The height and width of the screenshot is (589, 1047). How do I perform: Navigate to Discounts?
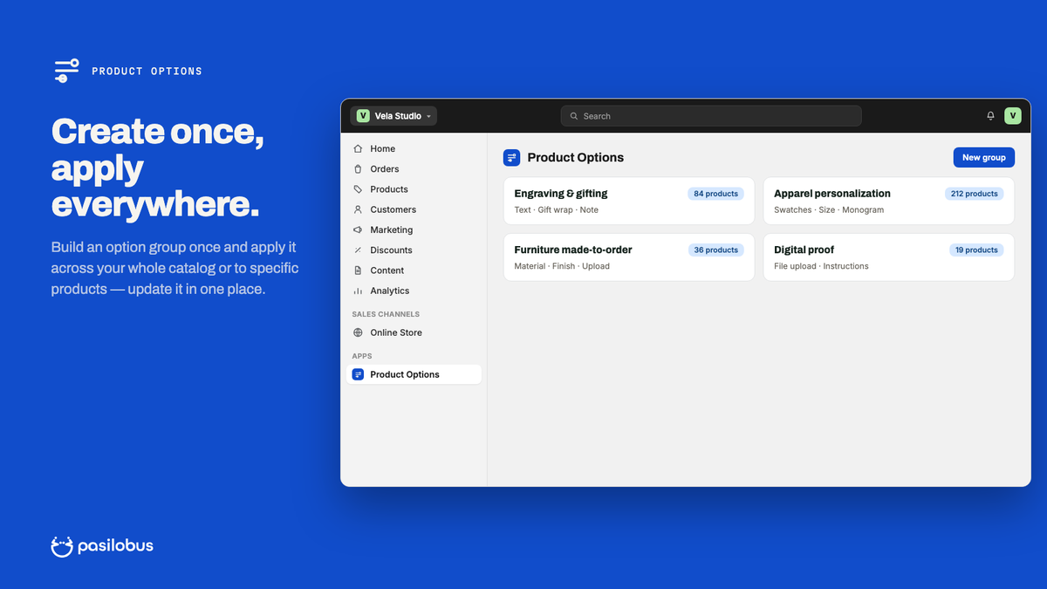(414, 250)
